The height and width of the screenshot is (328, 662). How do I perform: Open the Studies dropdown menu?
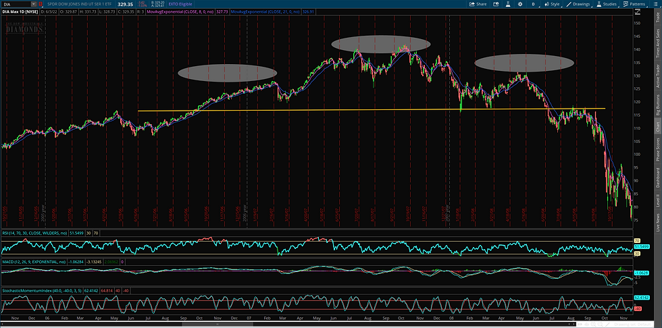[607, 4]
